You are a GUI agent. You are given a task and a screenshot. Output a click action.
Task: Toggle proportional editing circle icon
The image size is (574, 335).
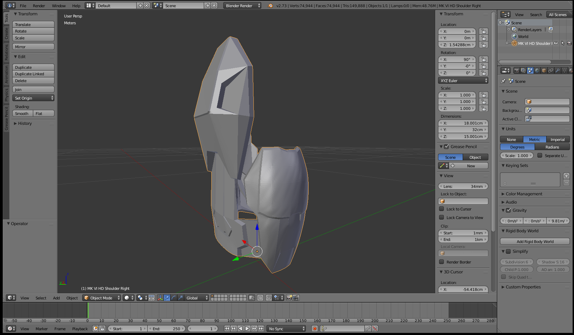tap(260, 298)
